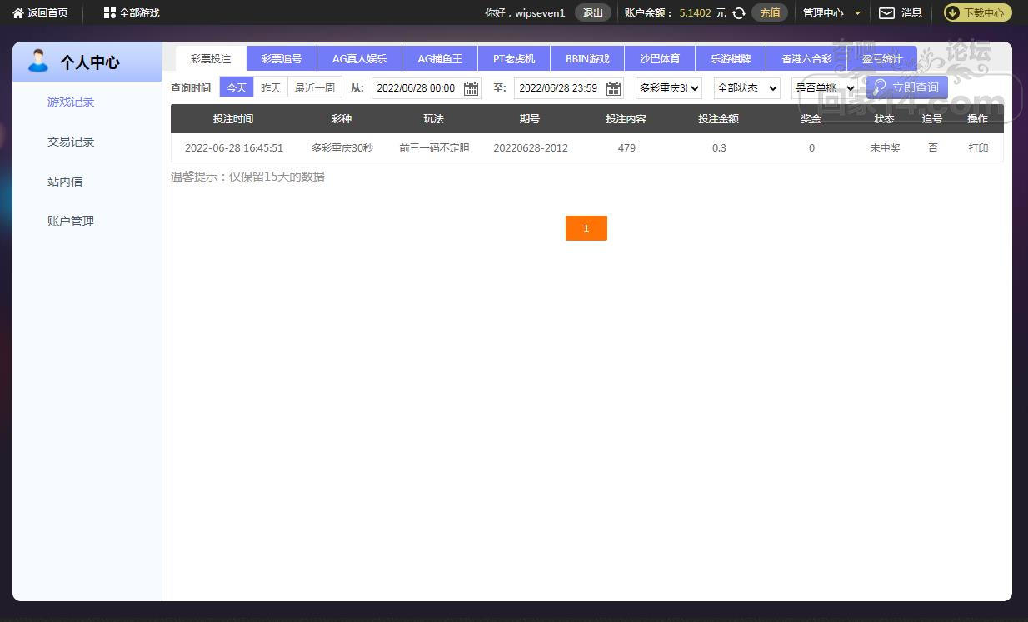The image size is (1028, 622).
Task: Click the 立即查询 search button
Action: tap(906, 87)
